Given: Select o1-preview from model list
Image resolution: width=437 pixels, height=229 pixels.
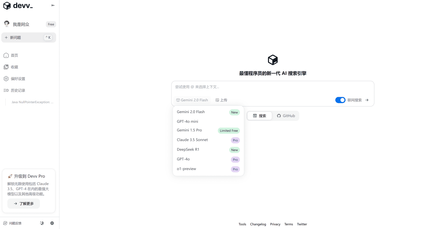Looking at the screenshot, I should coord(208,169).
